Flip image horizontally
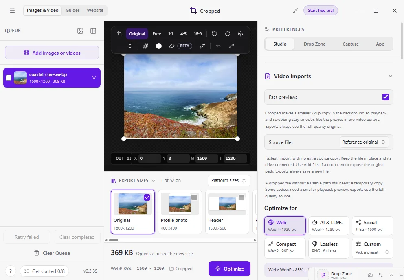The image size is (404, 280). (241, 34)
